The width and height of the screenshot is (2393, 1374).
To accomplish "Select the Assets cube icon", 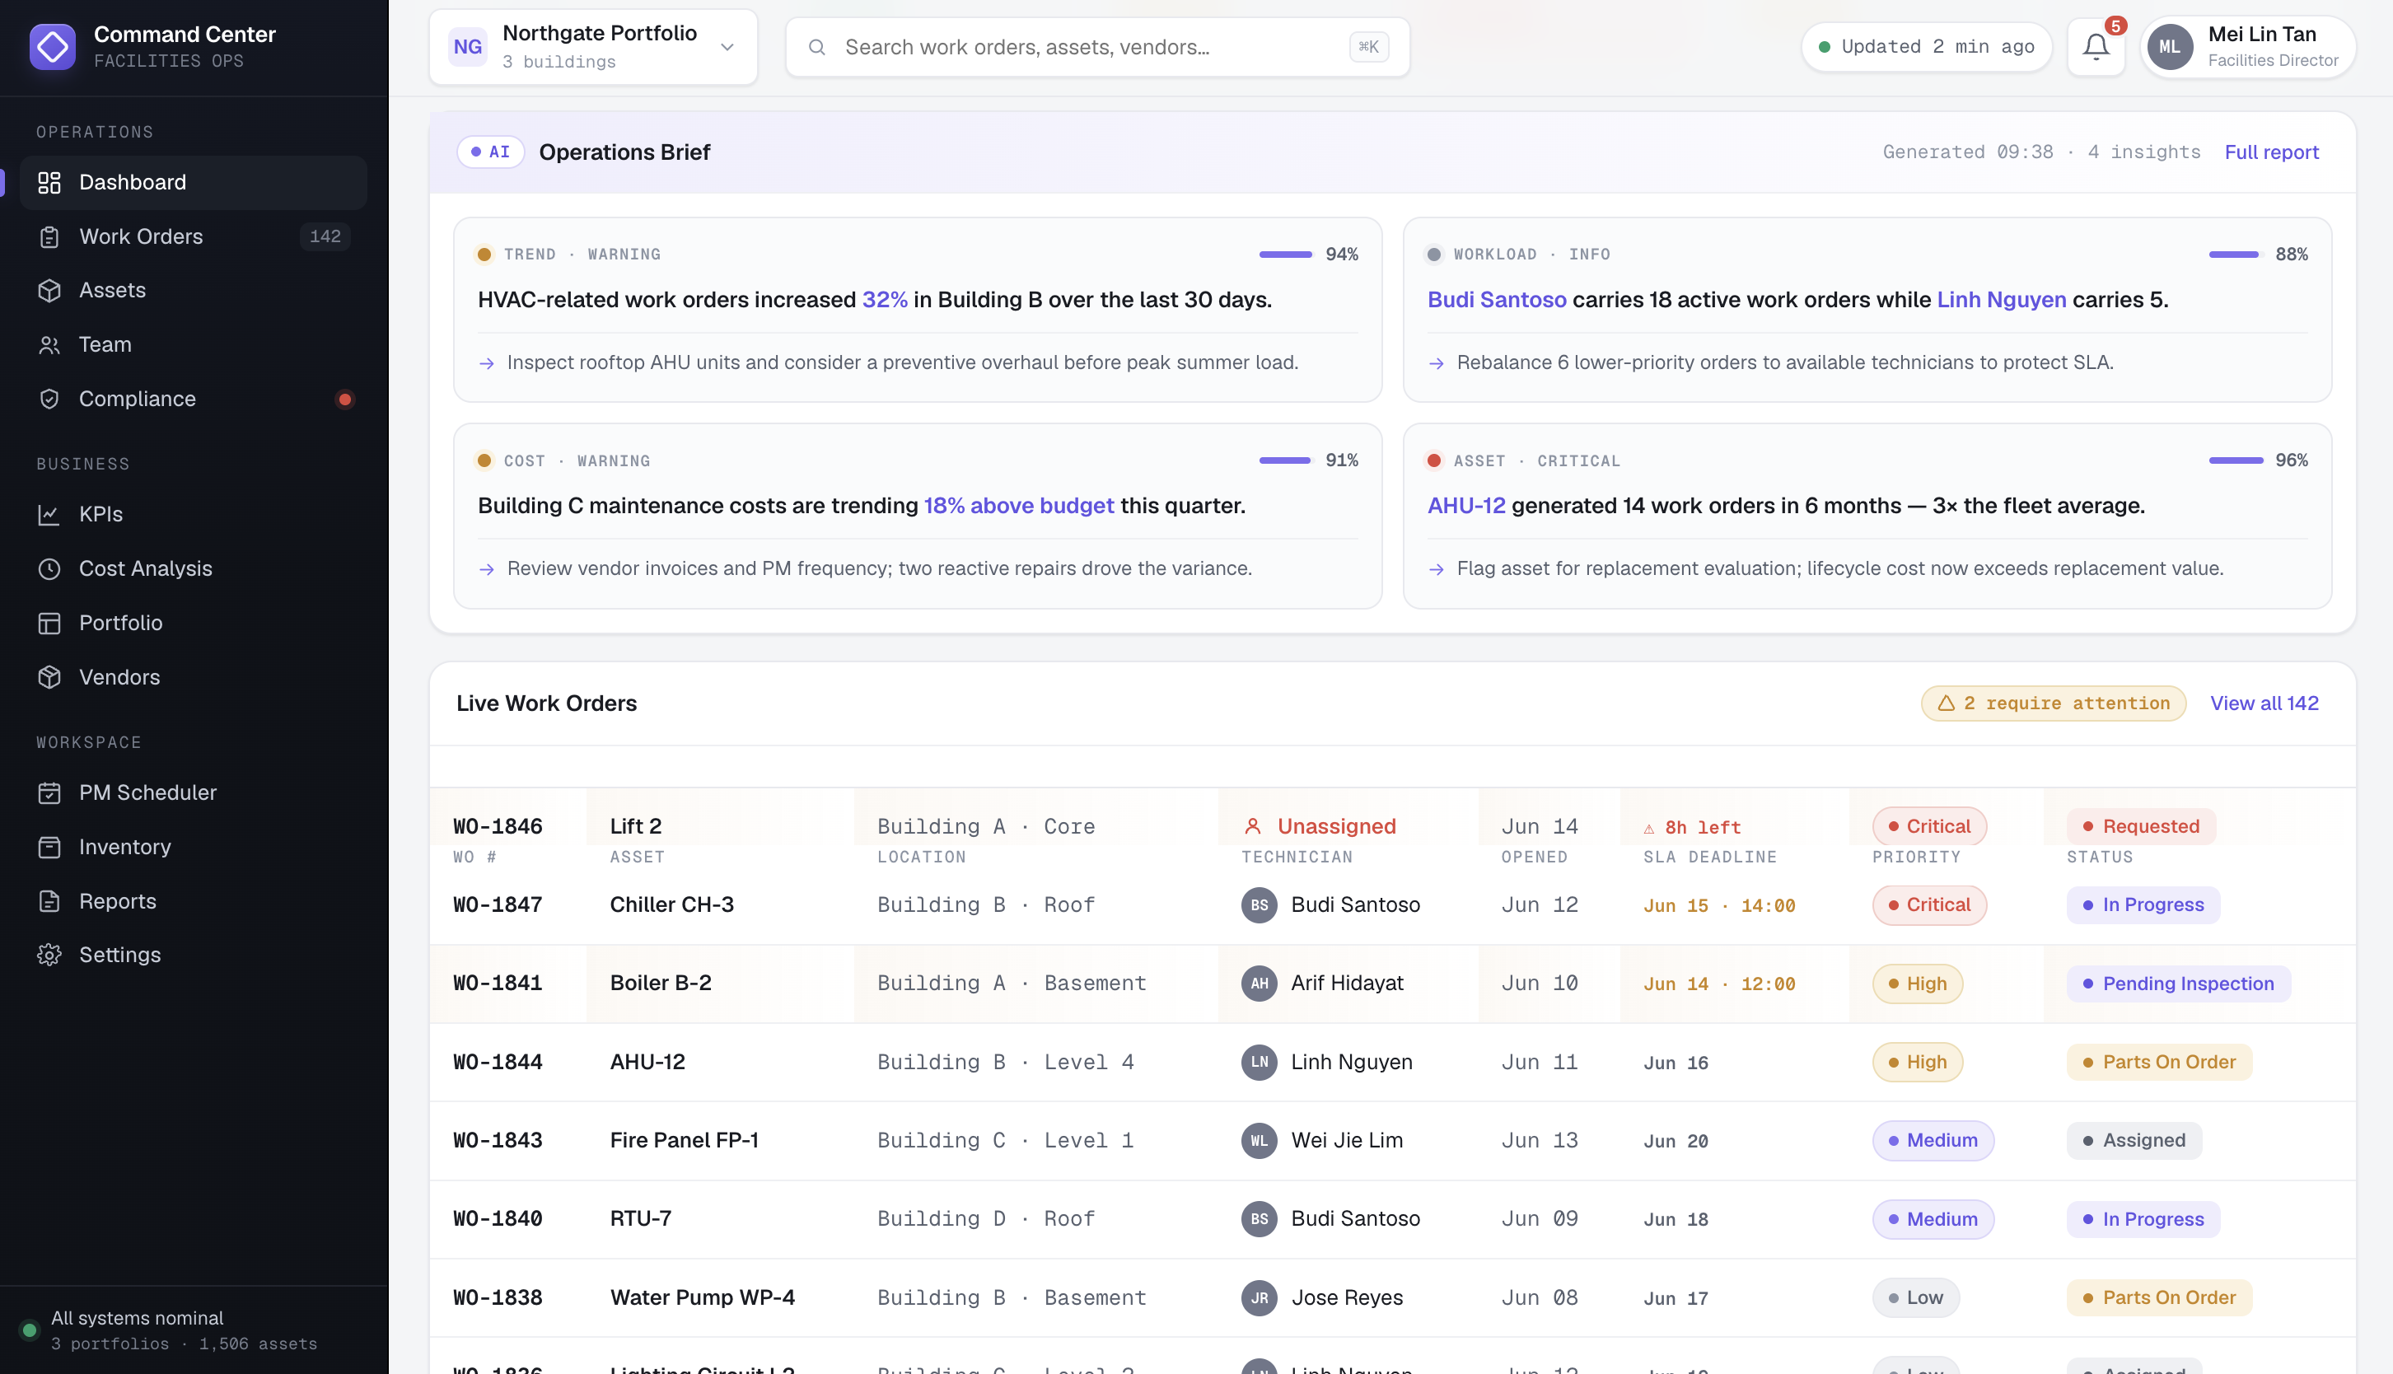I will pos(49,291).
